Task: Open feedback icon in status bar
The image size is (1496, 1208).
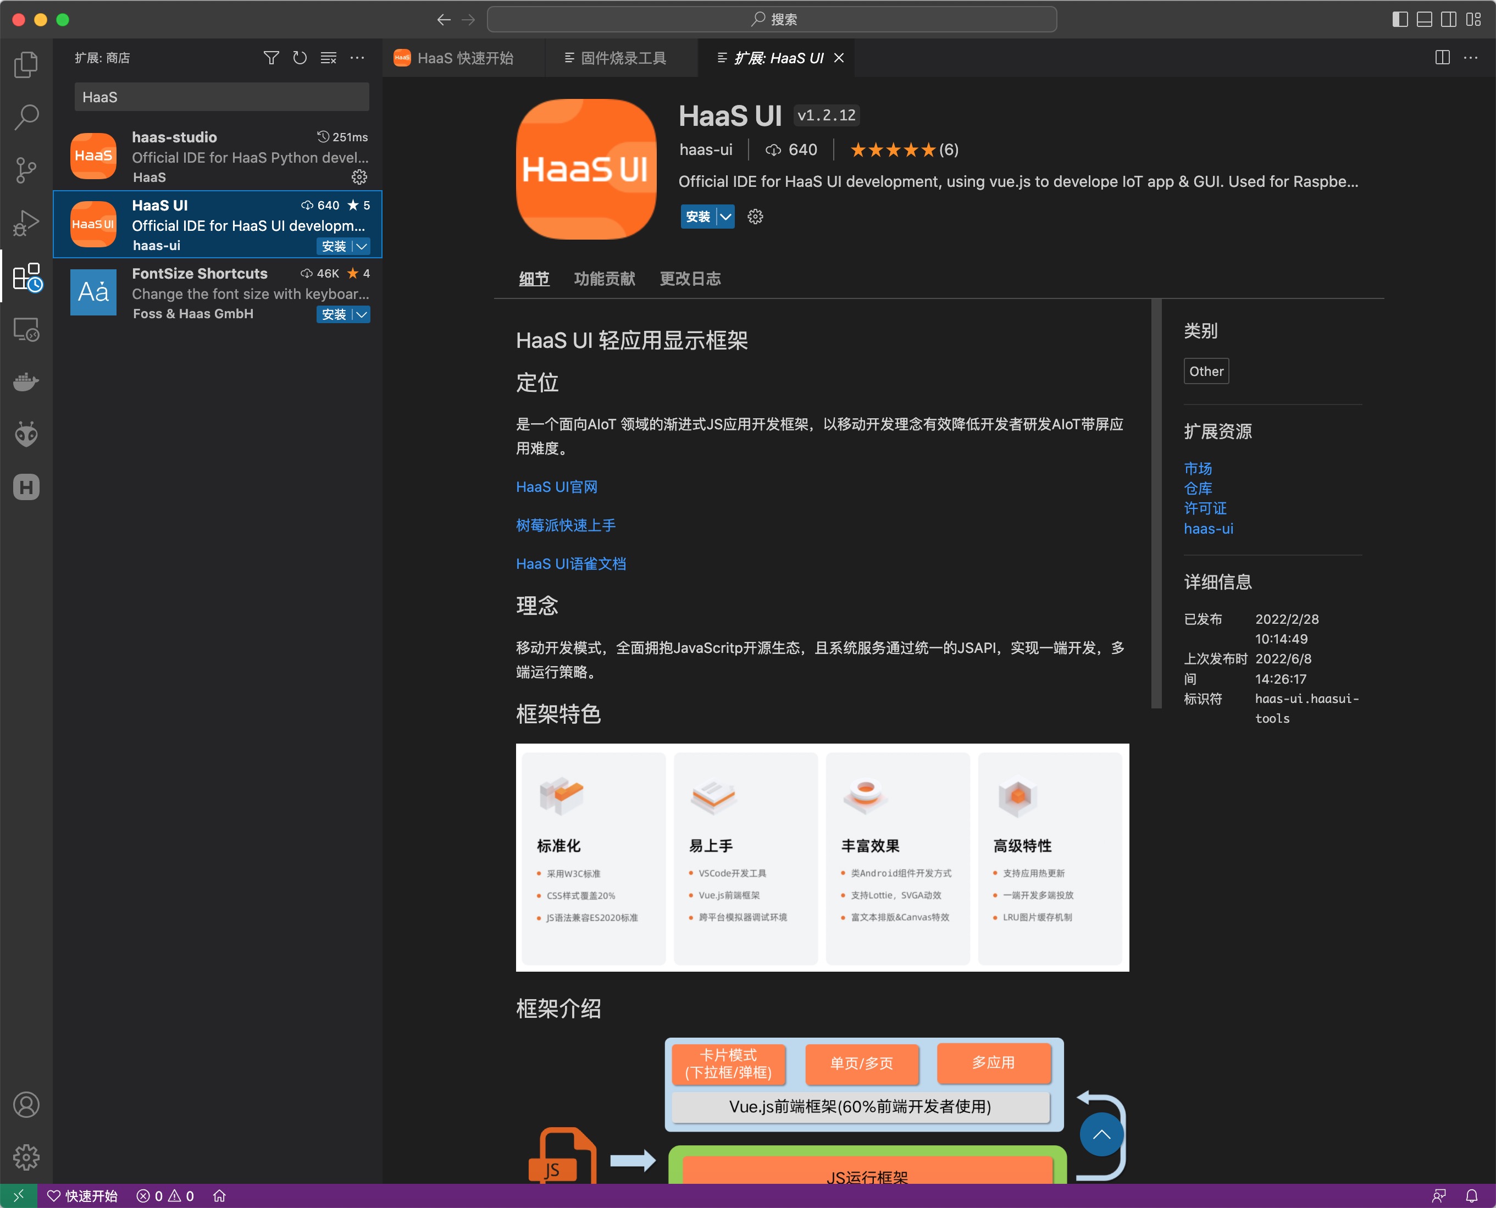Action: pos(1439,1195)
